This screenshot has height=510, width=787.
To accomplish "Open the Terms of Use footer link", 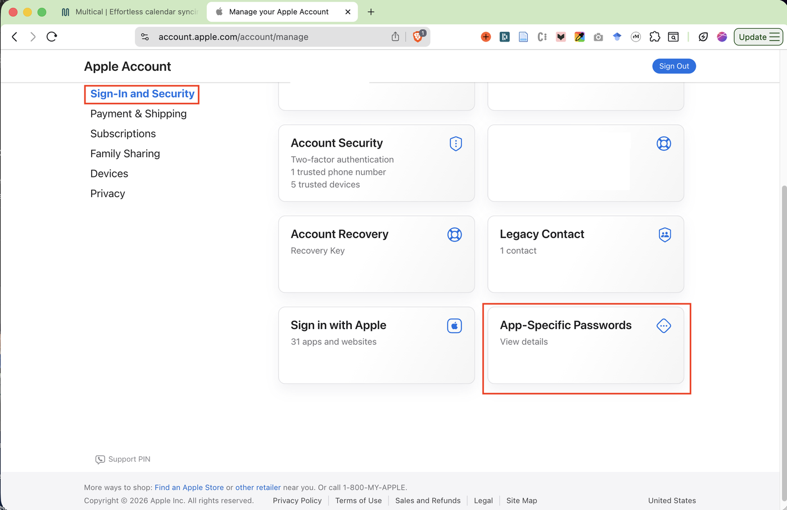I will click(359, 500).
